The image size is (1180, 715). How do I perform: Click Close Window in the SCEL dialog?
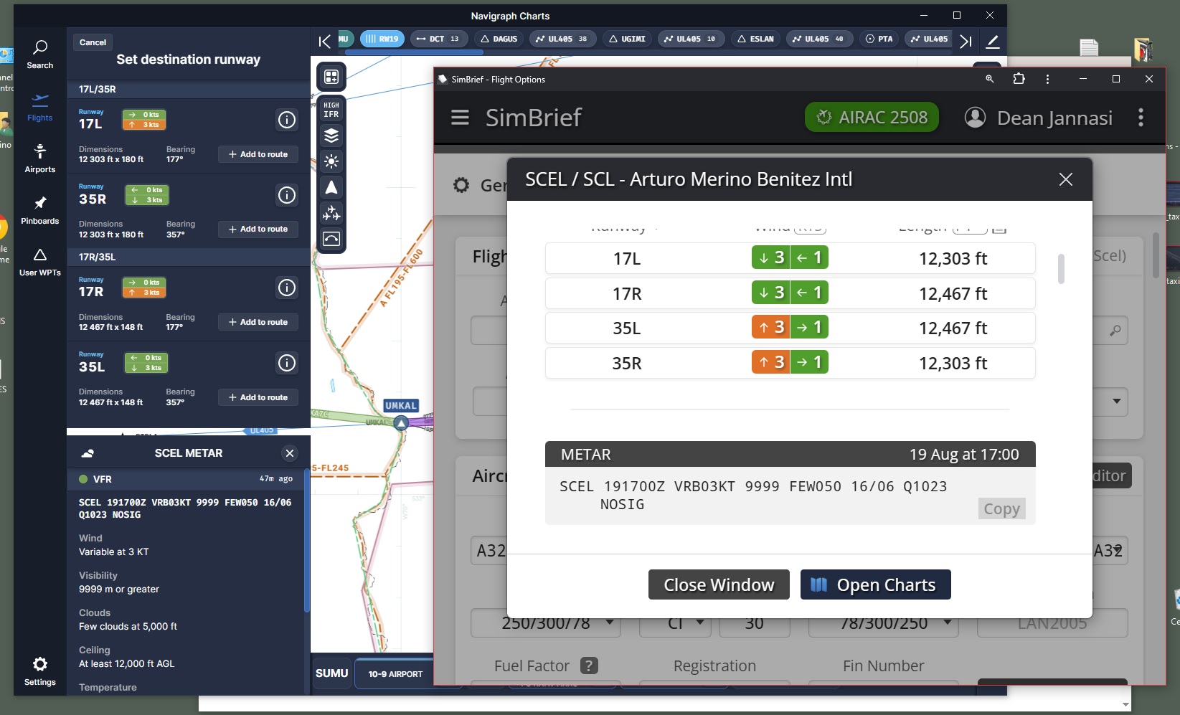[719, 584]
